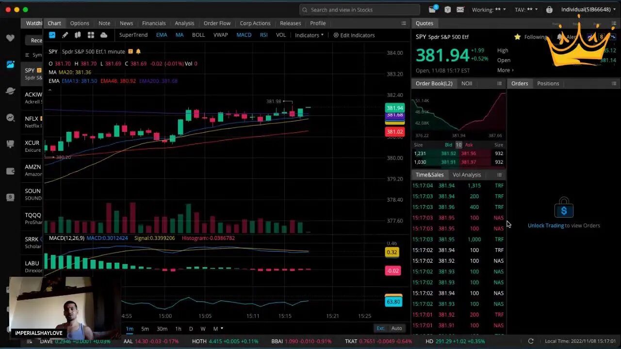Toggle the MACD indicator
This screenshot has height=349, width=621.
point(244,35)
